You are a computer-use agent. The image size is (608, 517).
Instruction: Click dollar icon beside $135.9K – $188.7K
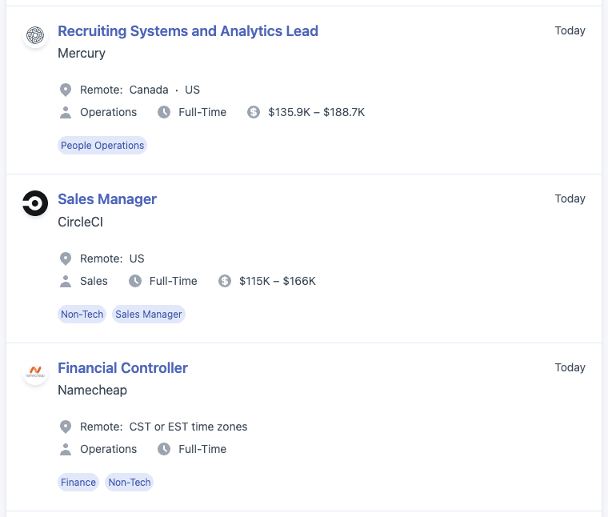[x=254, y=113]
